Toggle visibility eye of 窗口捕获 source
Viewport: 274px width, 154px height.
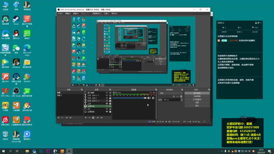pos(107,93)
